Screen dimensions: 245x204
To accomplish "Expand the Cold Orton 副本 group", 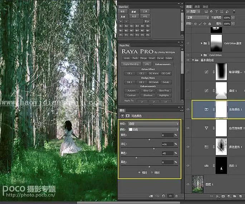I will (202, 43).
